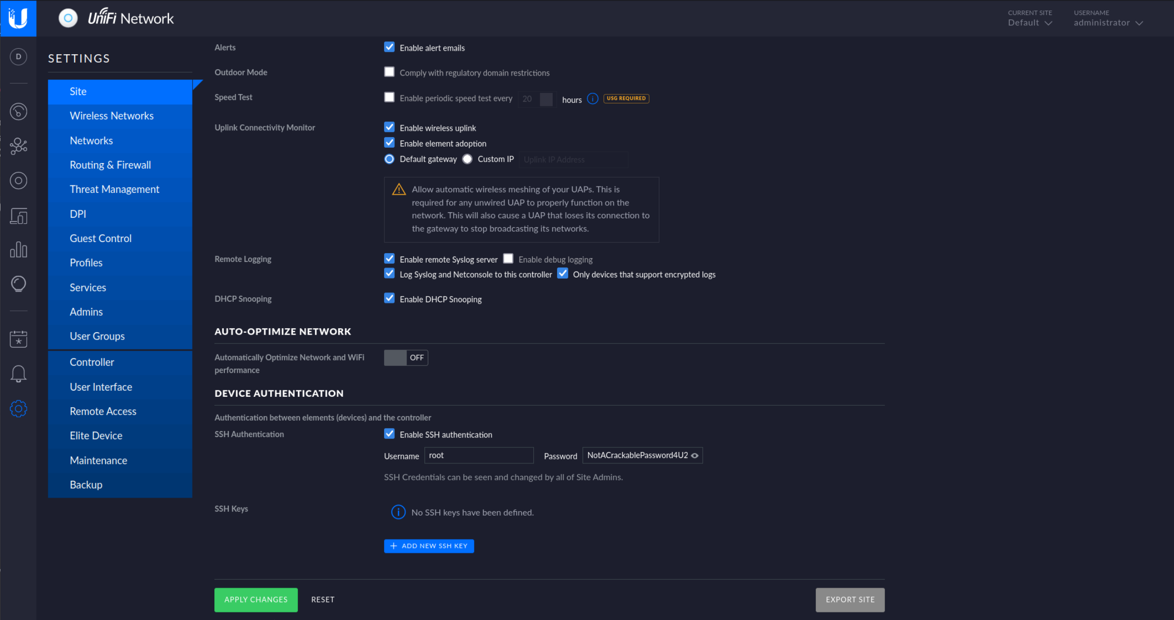Toggle Enable remote Syslog server checkbox

[390, 259]
